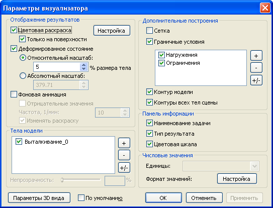The width and height of the screenshot is (273, 208).
Task: Click the plus button beside boundary conditions list
Action: [x=256, y=56]
